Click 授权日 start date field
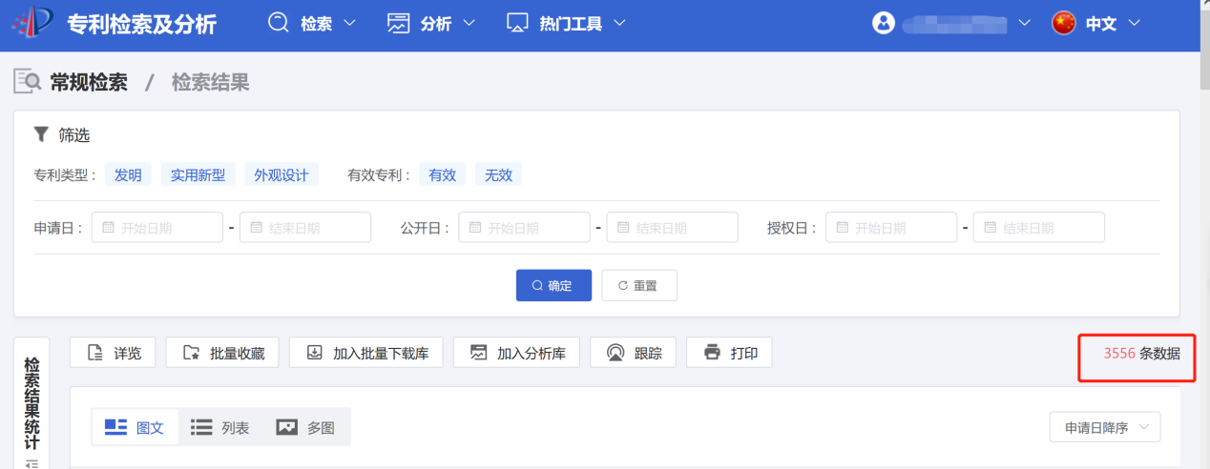This screenshot has height=469, width=1210. coord(891,228)
